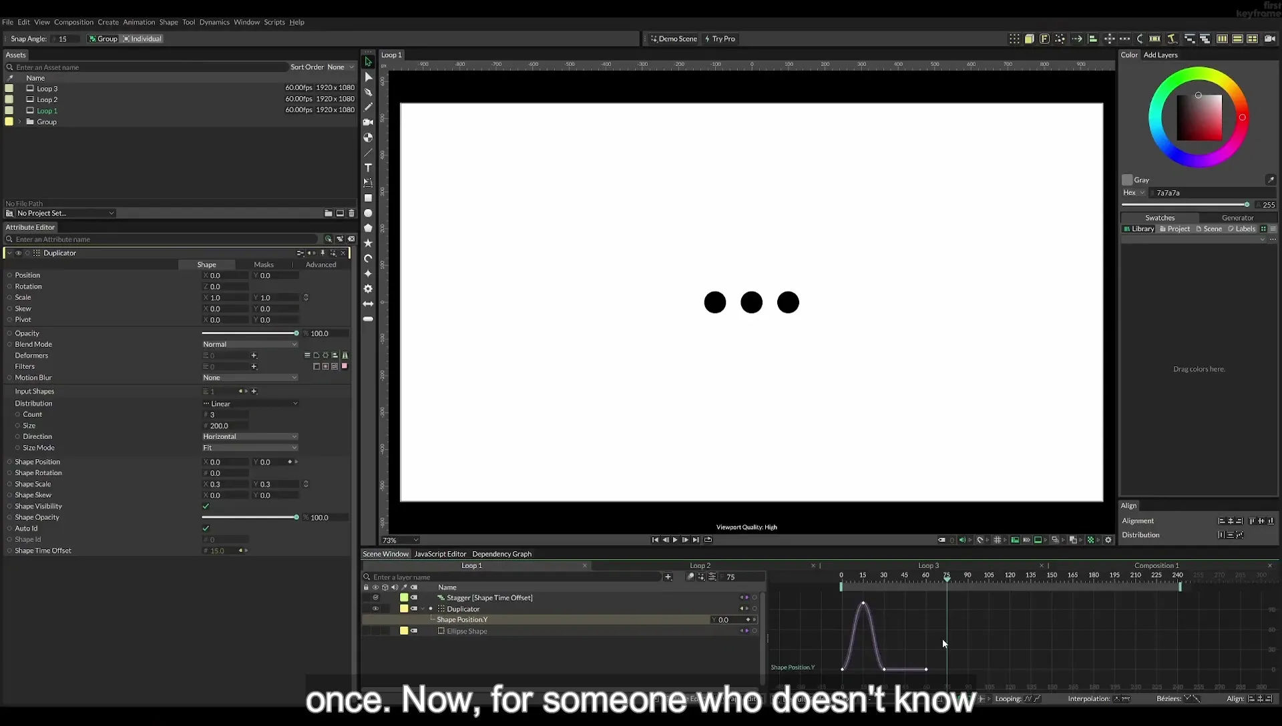
Task: Open the Demo Scene button
Action: [674, 39]
